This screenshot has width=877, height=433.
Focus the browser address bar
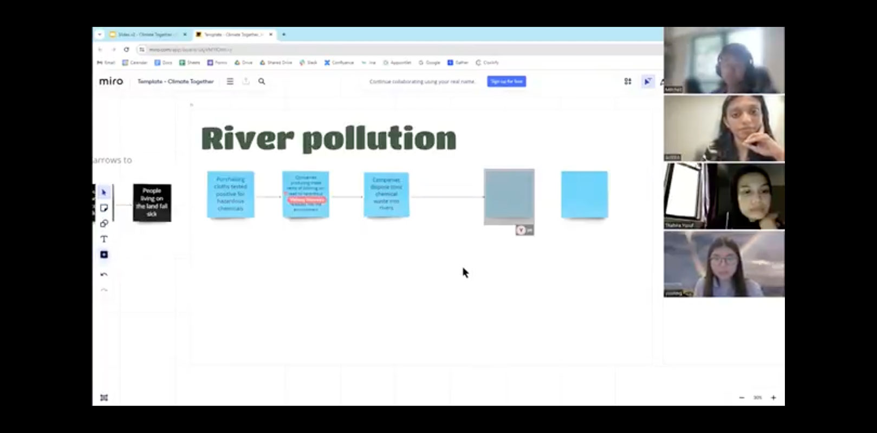[401, 49]
